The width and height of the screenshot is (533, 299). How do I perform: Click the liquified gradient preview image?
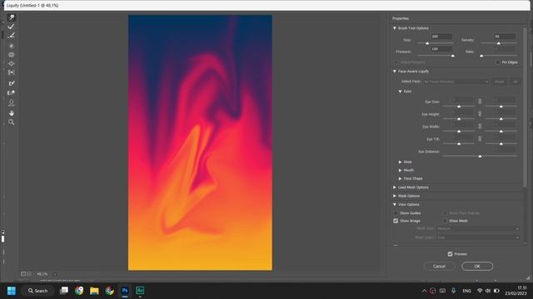[200, 142]
